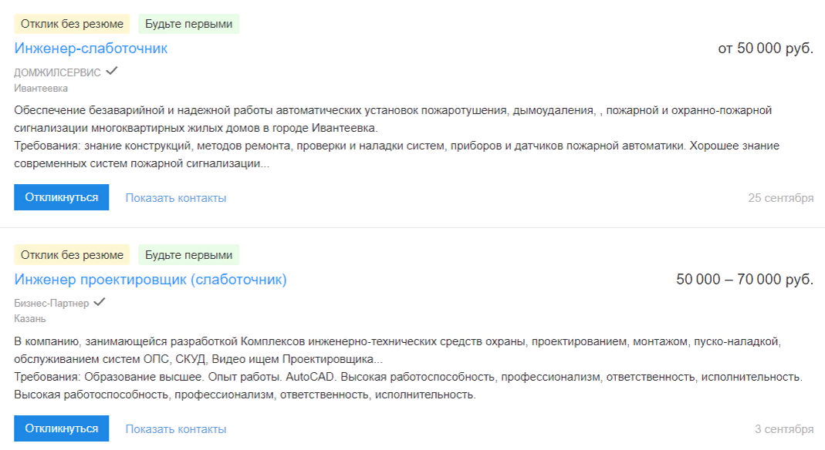Click Показать контакты under the first vacancy

tap(176, 197)
